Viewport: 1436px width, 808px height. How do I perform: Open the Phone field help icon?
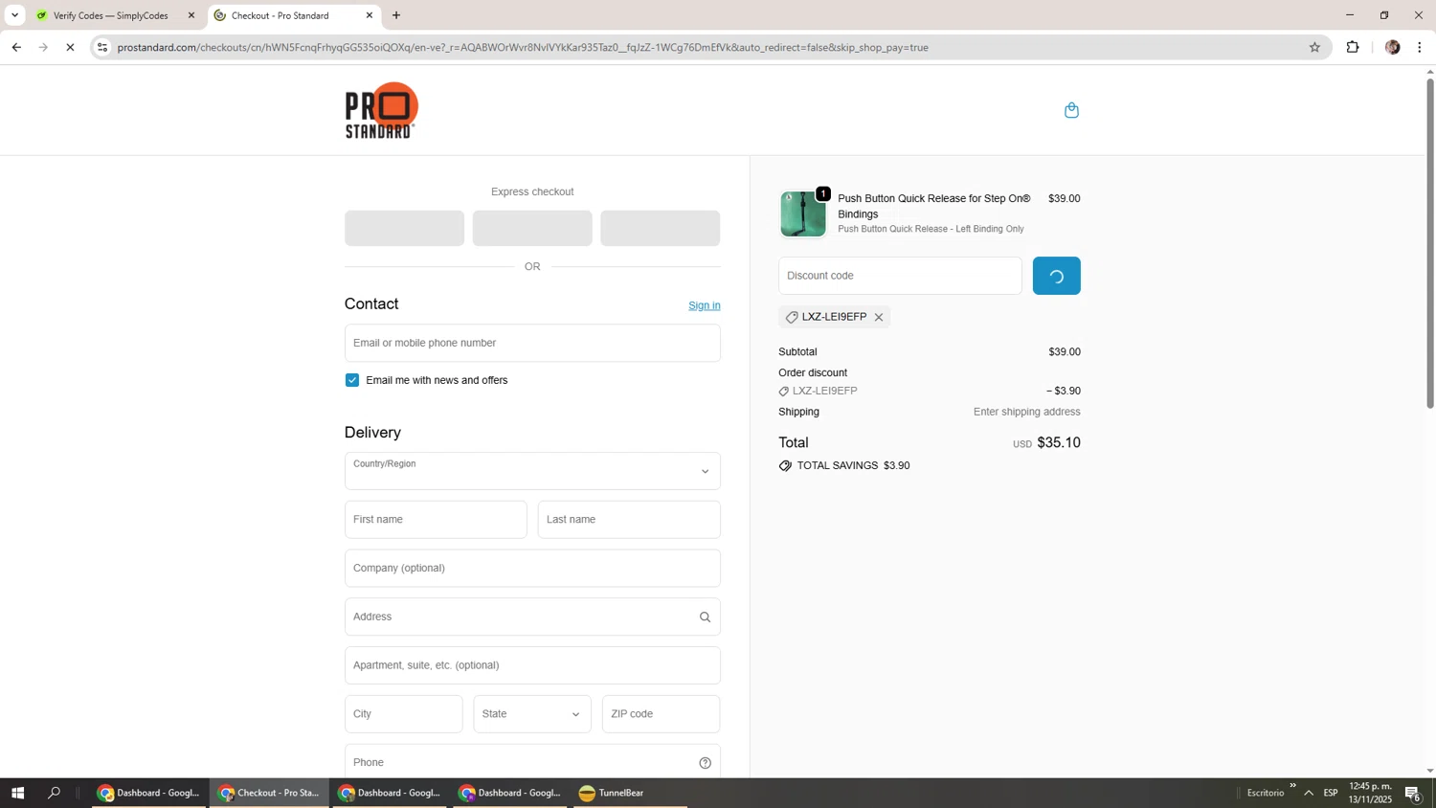(705, 763)
